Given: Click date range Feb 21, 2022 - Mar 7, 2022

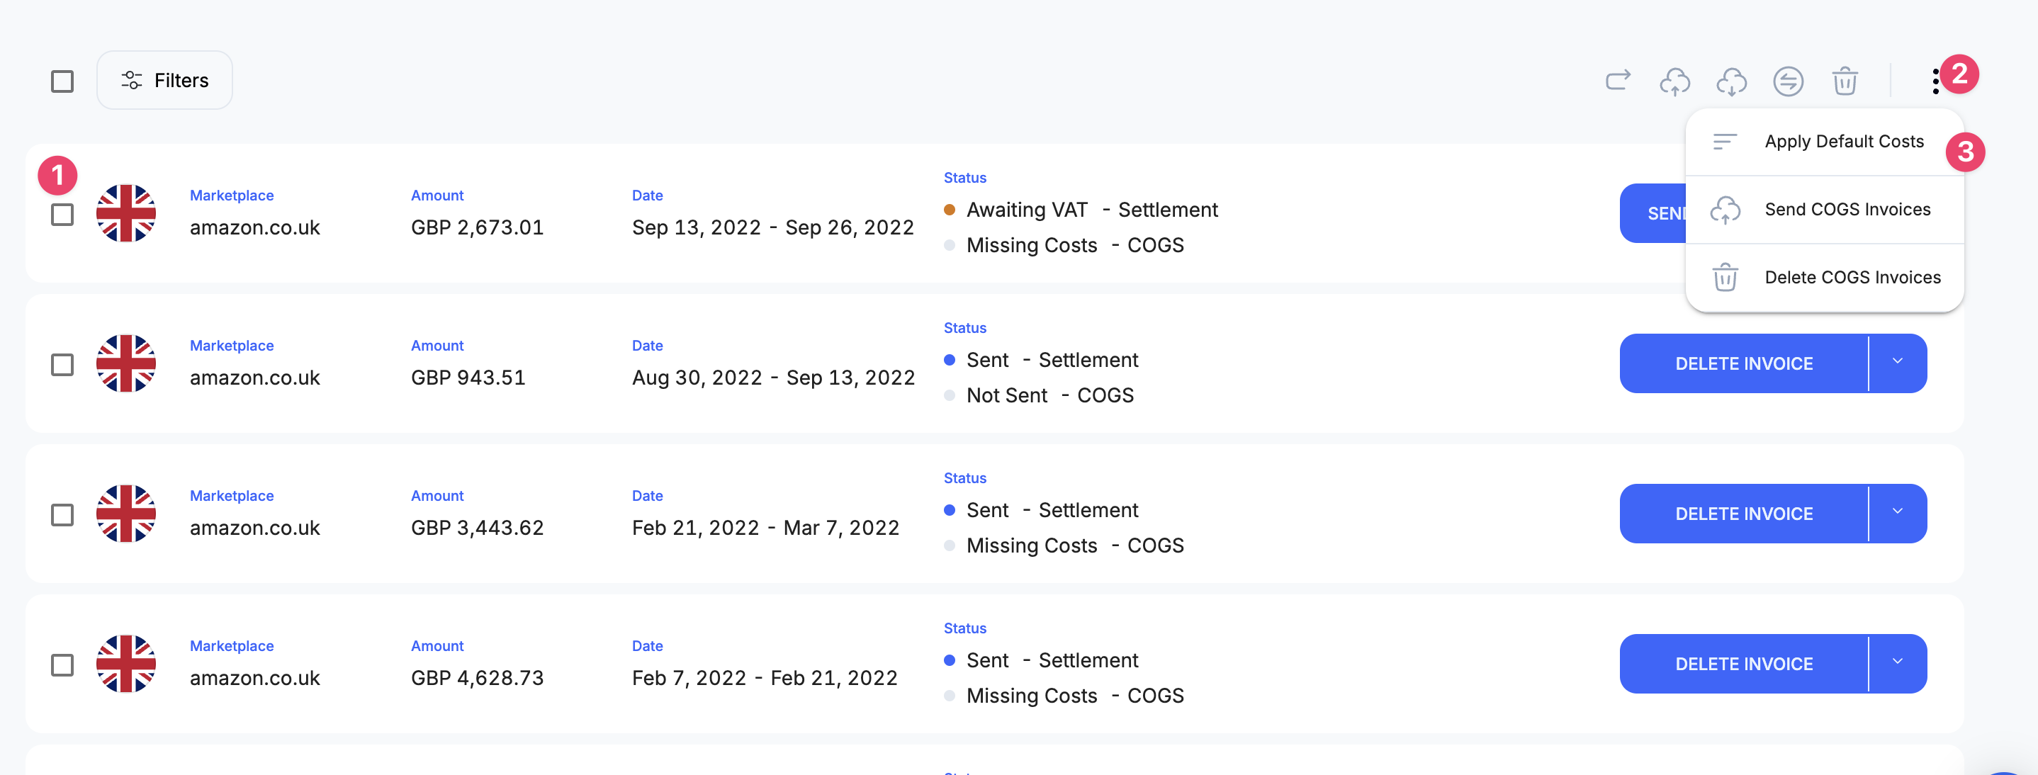Looking at the screenshot, I should coord(765,528).
